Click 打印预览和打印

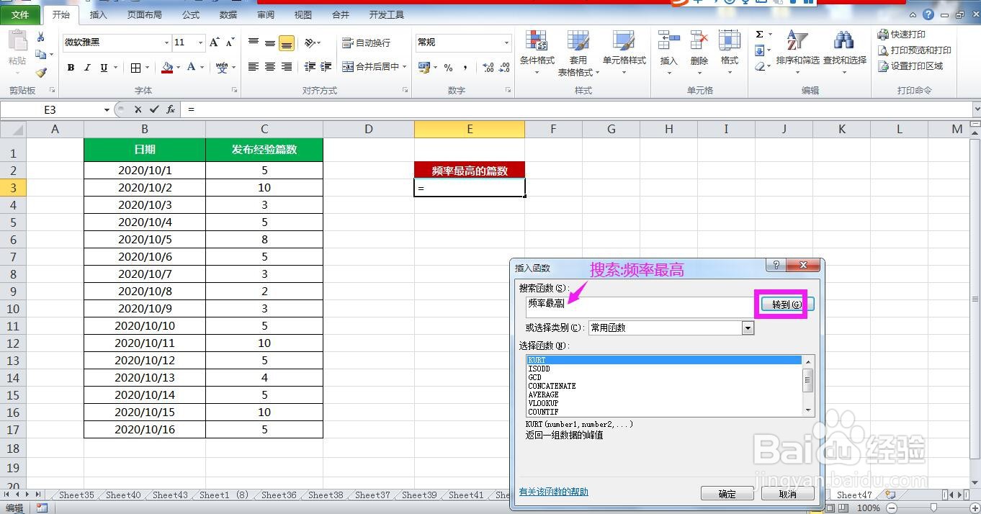[914, 50]
